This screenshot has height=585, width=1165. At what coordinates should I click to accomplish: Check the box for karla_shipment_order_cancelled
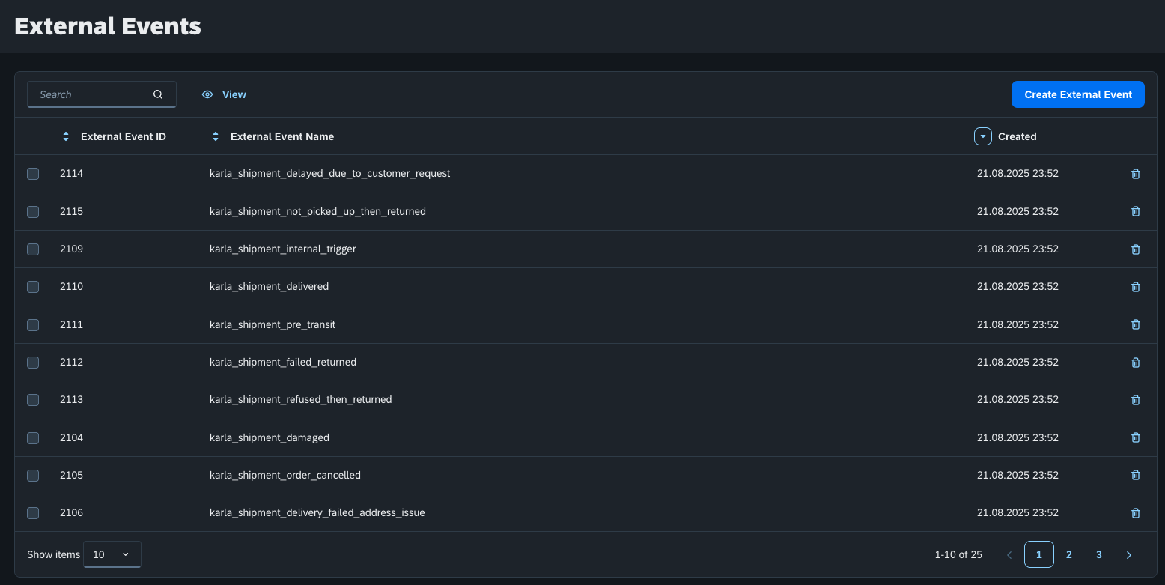33,476
